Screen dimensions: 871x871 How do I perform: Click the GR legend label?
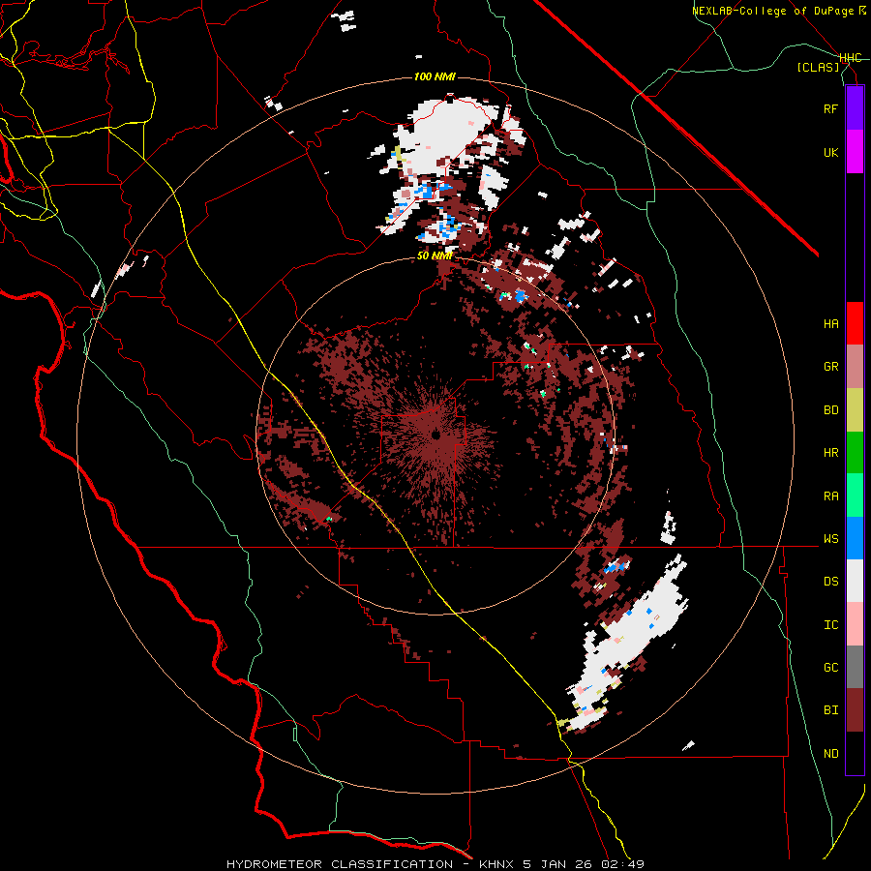click(830, 367)
